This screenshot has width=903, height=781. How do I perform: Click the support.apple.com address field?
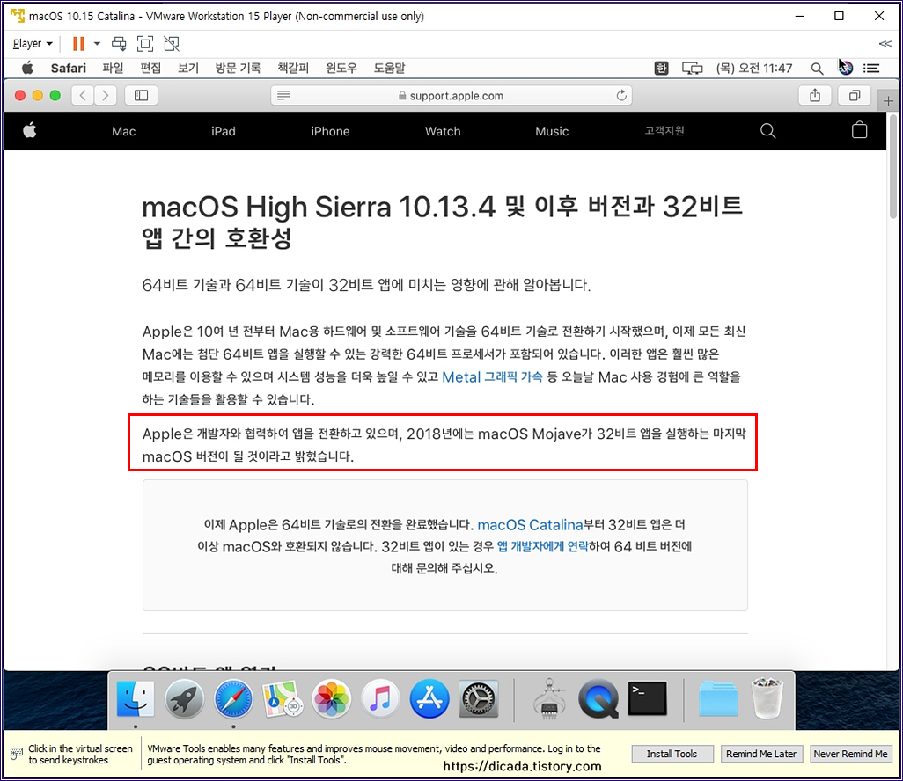click(451, 96)
